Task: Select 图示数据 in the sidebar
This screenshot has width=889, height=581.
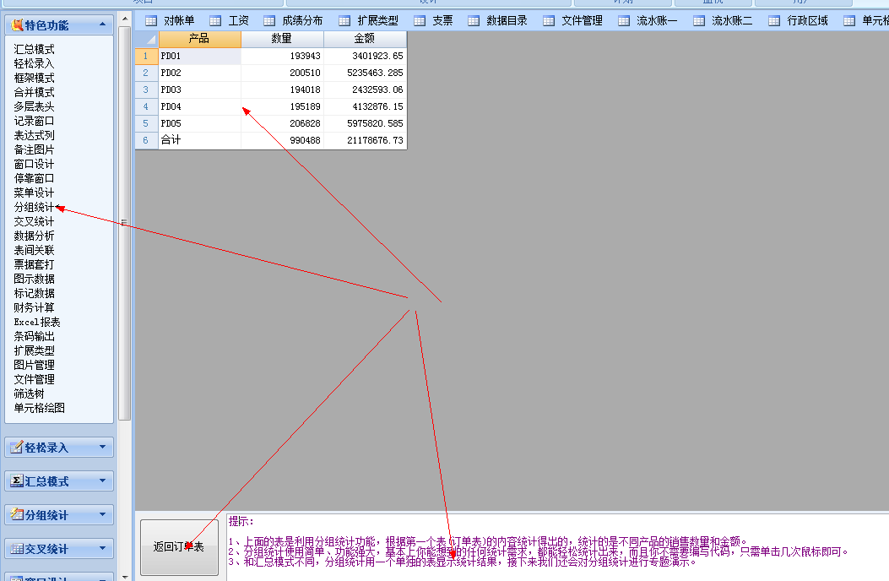Action: coord(35,279)
